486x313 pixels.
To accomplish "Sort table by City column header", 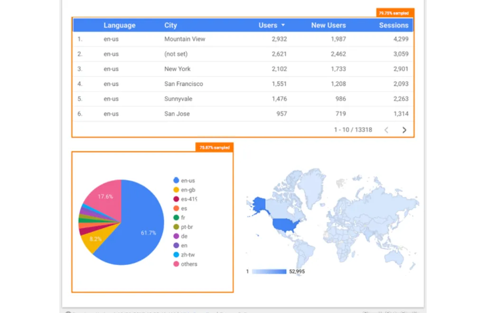I will (170, 26).
